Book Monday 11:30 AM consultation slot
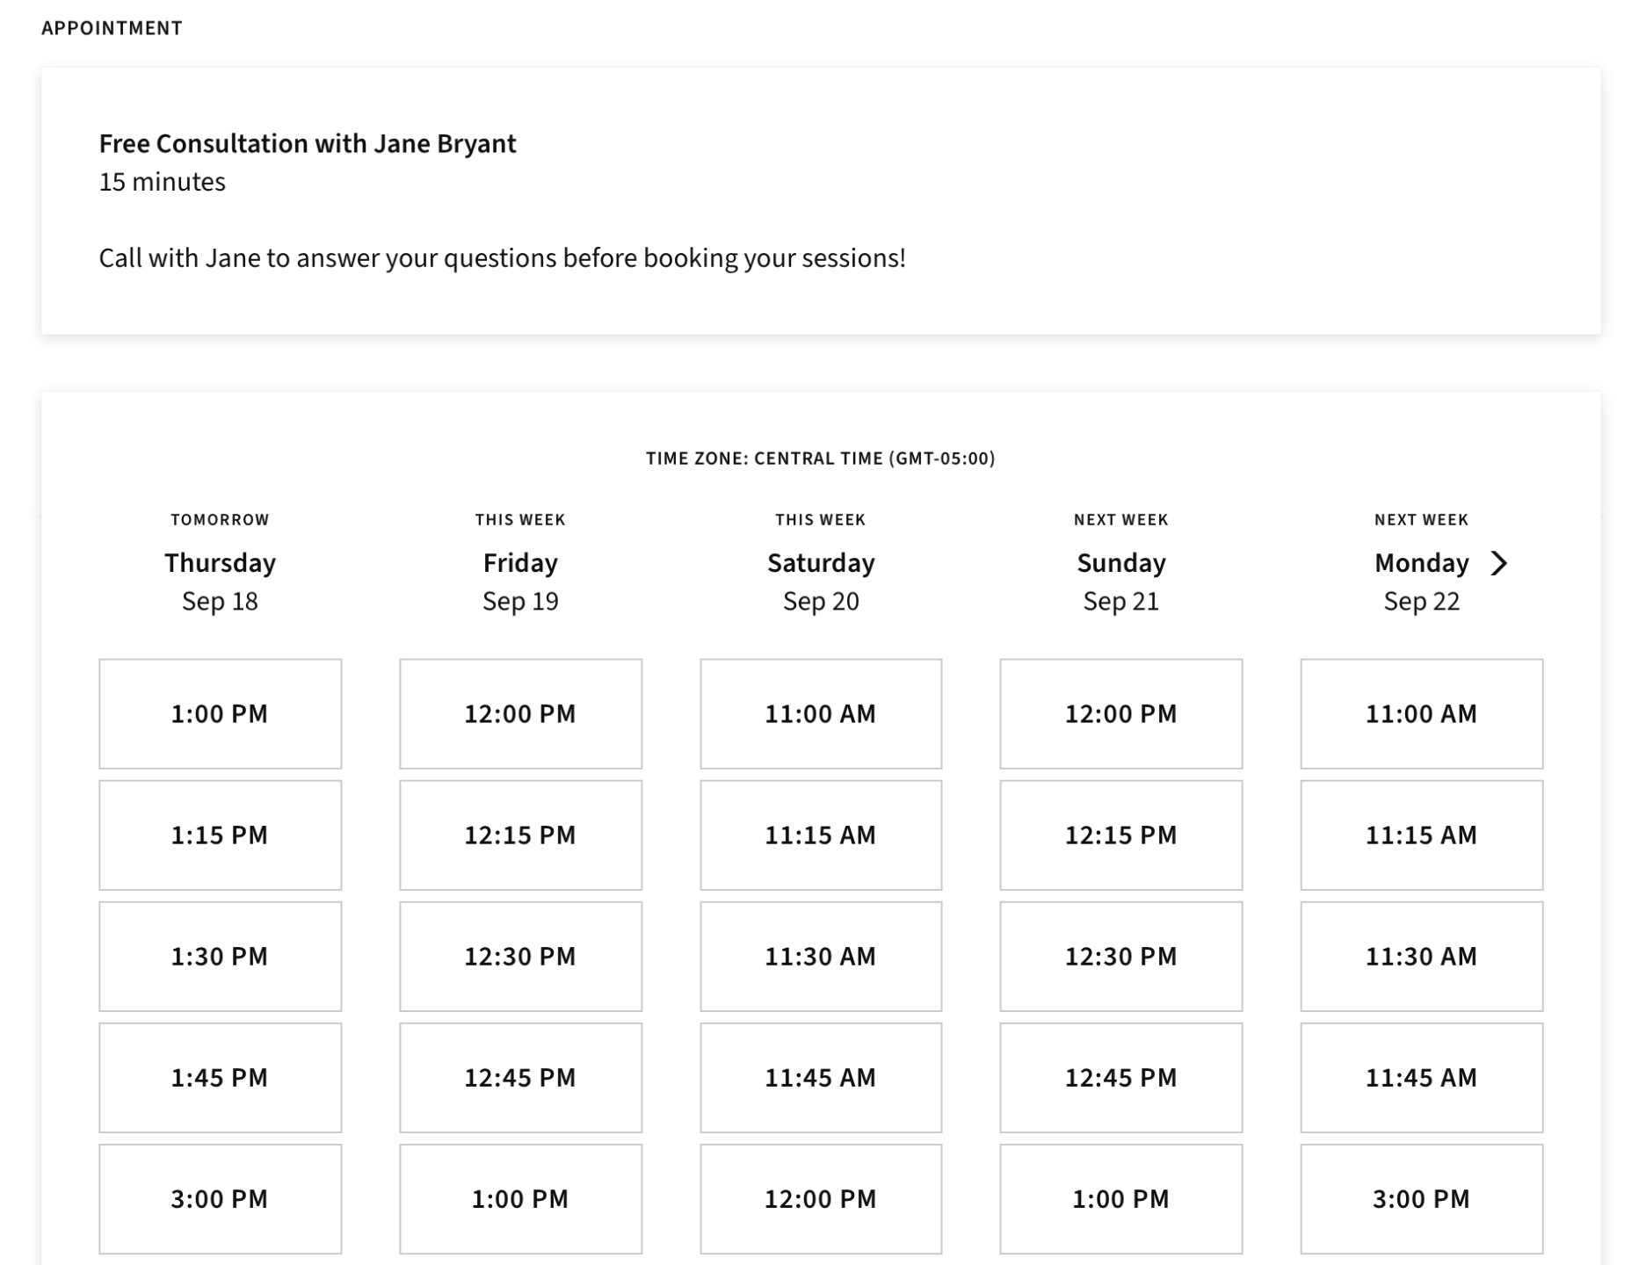 [1421, 956]
